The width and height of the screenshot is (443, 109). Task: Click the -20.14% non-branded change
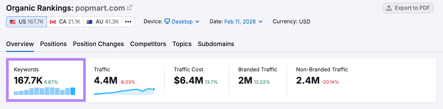(x=330, y=82)
